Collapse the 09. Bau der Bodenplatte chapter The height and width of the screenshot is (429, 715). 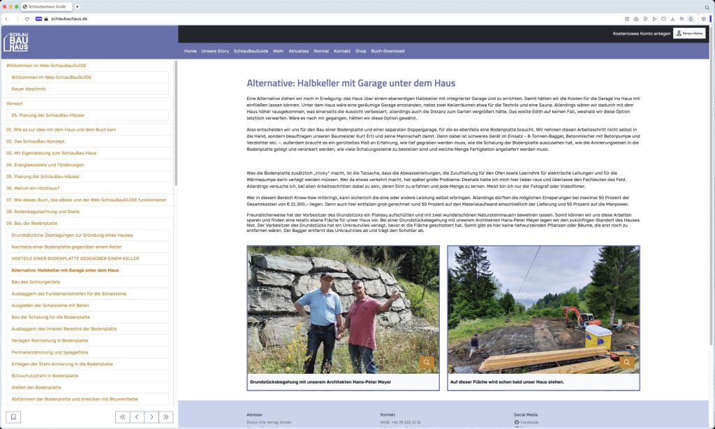pos(31,223)
